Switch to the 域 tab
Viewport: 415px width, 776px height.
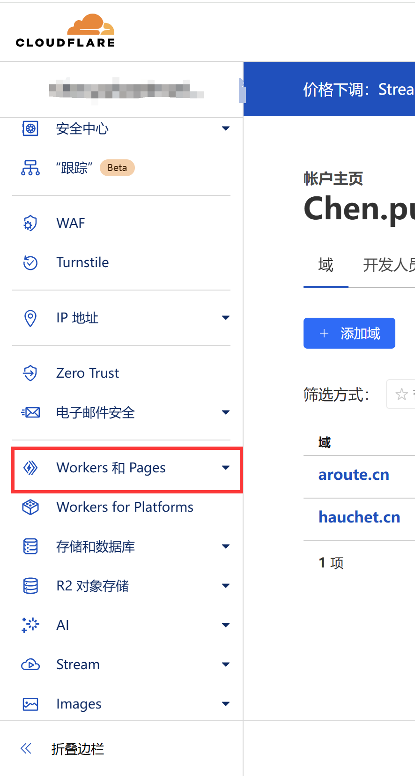pos(326,265)
